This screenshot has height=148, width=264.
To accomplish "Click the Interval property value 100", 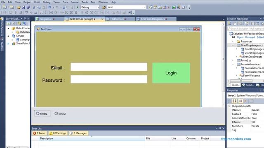I will (x=253, y=122).
